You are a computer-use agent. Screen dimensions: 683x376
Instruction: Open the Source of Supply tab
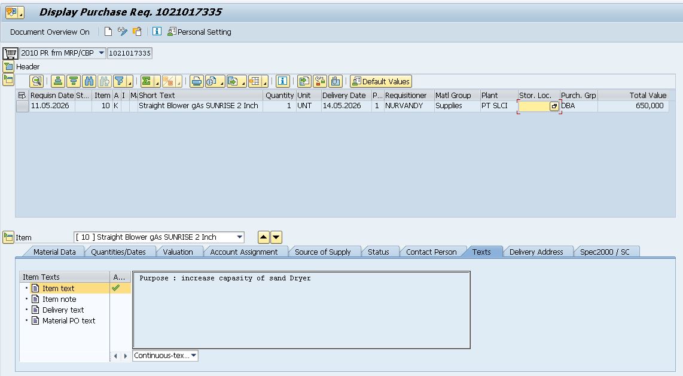click(x=322, y=252)
